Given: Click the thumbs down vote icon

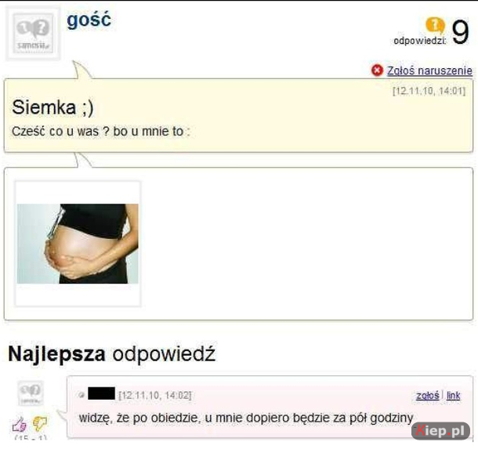Looking at the screenshot, I should click(40, 423).
